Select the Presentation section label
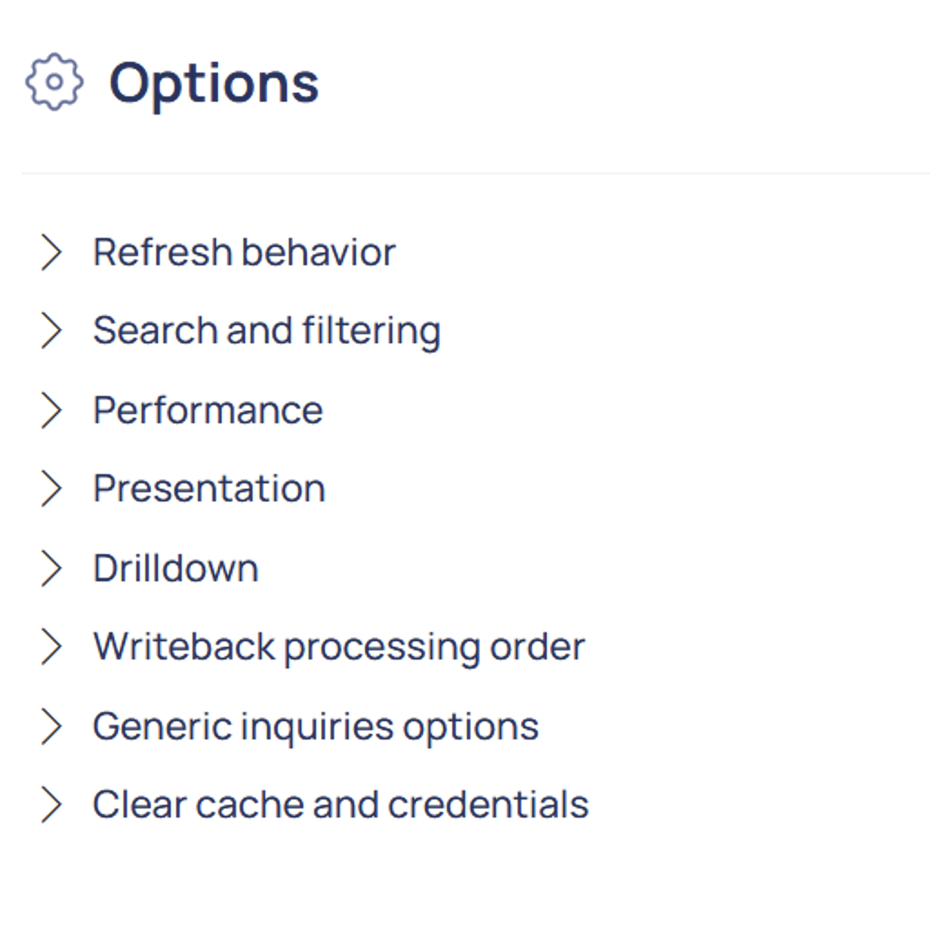 point(209,490)
